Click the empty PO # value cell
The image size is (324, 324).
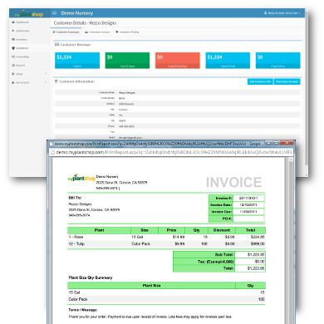248,218
